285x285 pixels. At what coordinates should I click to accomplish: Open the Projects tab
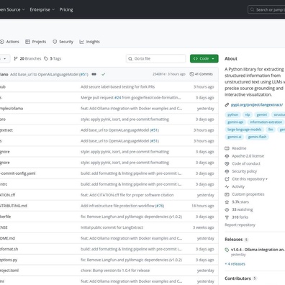[x=35, y=42]
